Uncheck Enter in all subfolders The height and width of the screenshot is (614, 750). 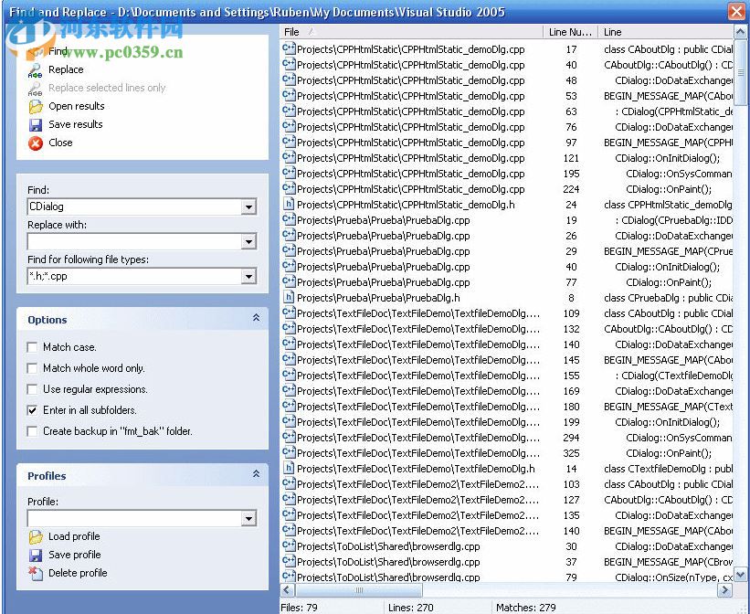click(31, 410)
